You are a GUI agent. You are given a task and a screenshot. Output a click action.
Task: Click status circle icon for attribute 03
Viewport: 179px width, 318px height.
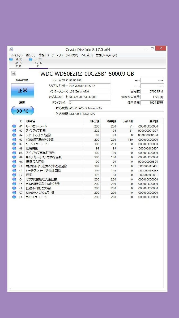(x=14, y=131)
